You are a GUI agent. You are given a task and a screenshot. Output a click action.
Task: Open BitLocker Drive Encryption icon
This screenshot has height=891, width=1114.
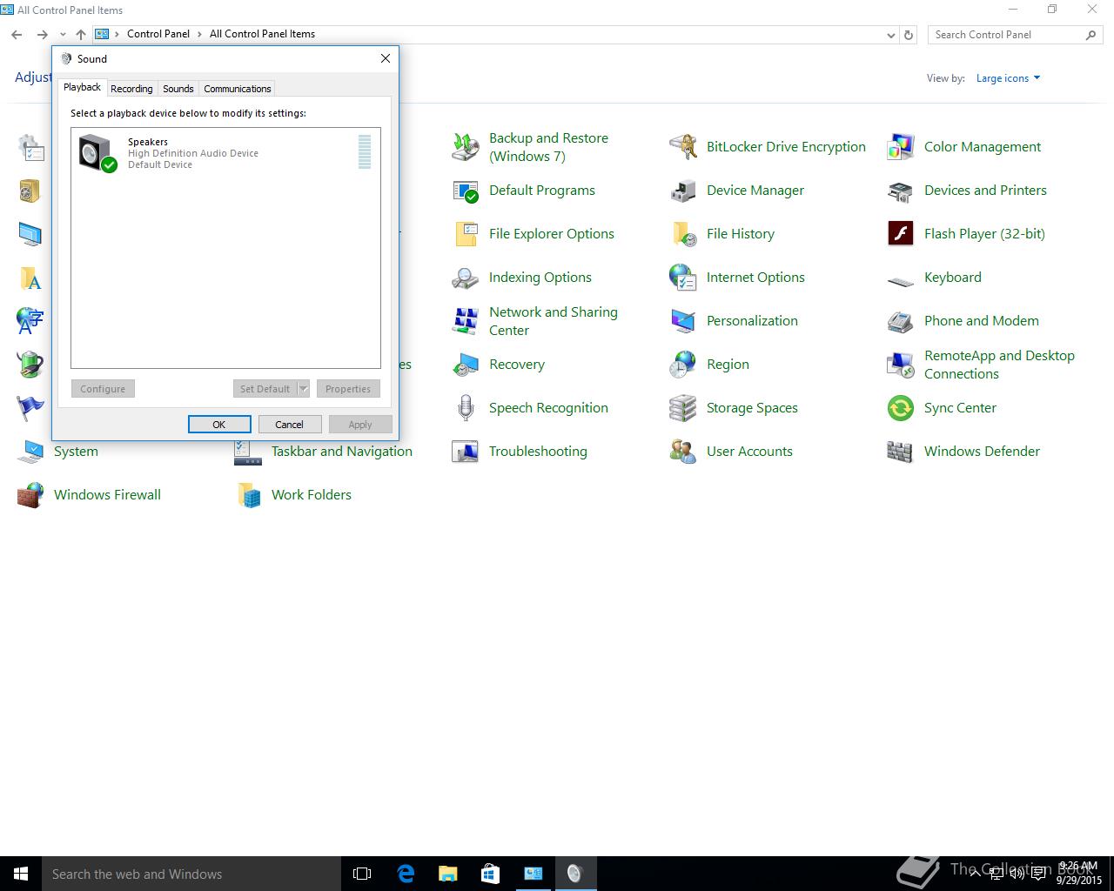tap(683, 147)
